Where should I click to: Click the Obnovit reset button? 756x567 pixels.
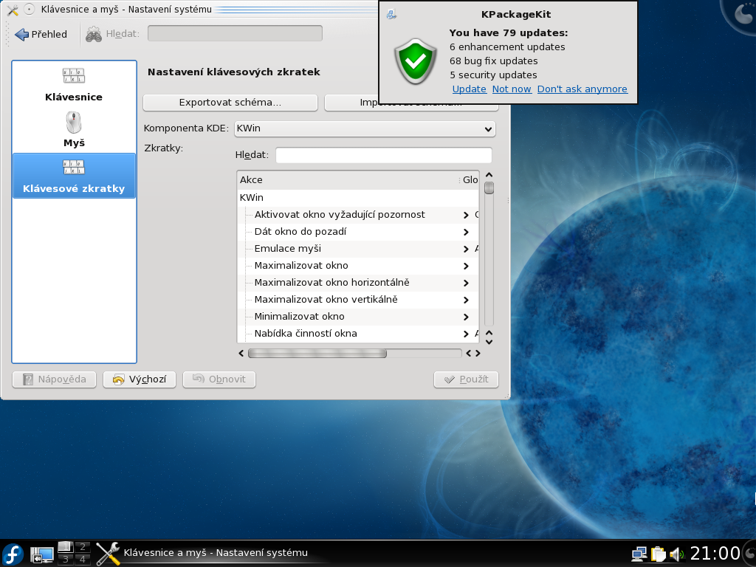pyautogui.click(x=219, y=379)
